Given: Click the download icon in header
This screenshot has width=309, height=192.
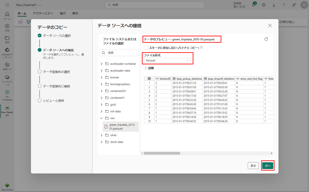Looking at the screenshot, I should point(274,5).
